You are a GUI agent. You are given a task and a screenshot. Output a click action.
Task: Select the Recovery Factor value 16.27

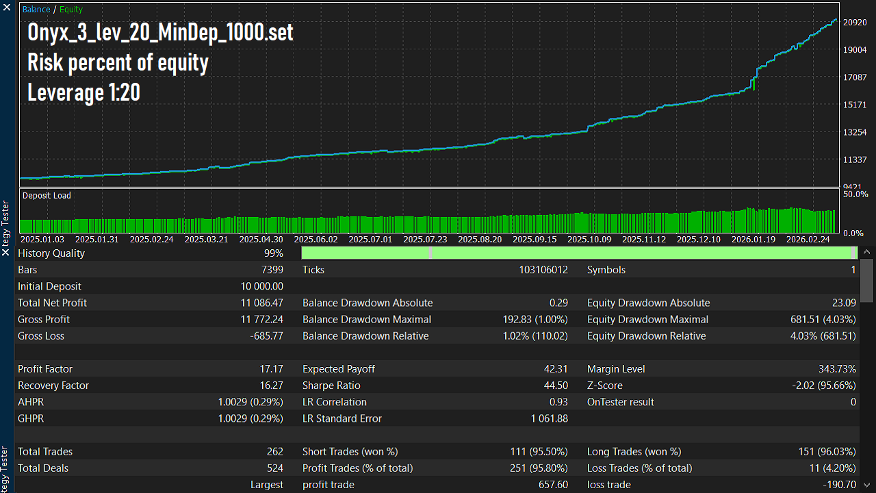click(272, 385)
